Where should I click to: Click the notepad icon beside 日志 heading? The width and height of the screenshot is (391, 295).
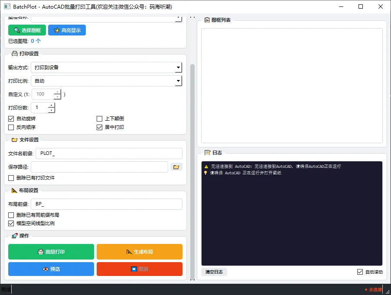point(208,153)
